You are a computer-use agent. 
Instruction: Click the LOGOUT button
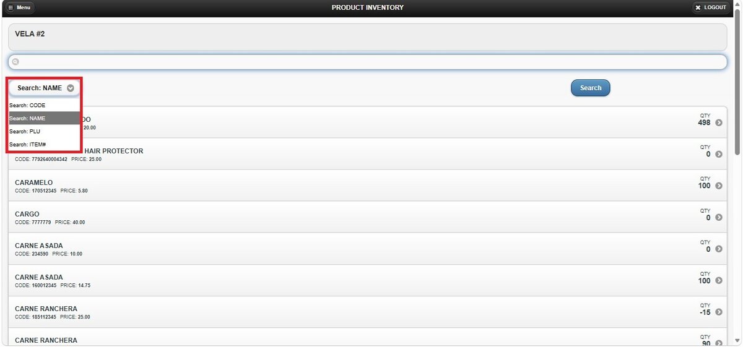[x=710, y=7]
